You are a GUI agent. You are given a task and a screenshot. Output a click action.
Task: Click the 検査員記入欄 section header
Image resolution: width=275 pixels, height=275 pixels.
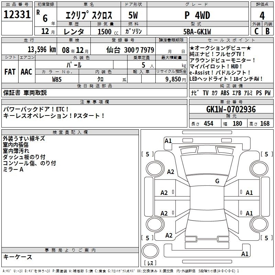tap(70, 132)
